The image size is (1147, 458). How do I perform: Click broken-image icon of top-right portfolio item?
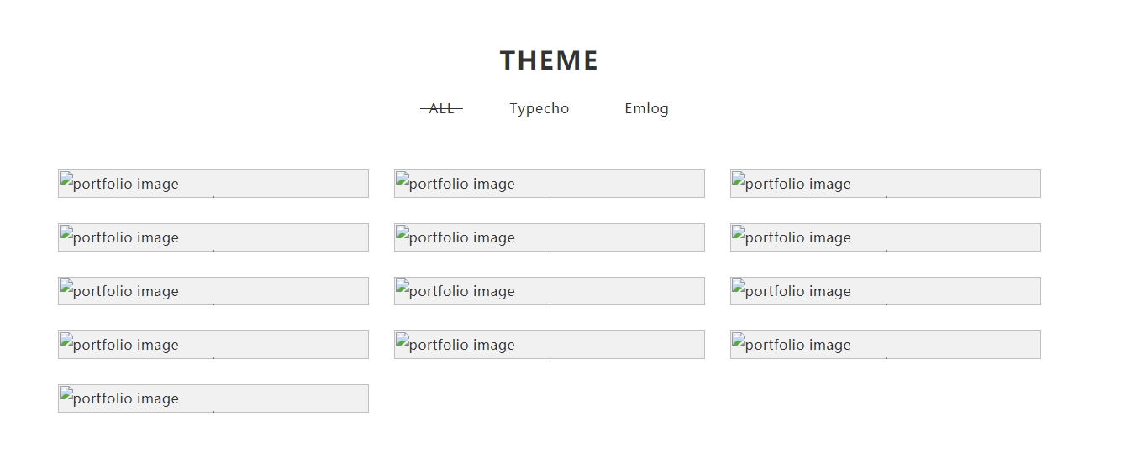[x=739, y=179]
